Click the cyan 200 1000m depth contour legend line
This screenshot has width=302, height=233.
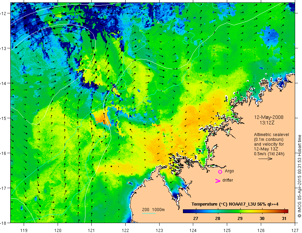[x=149, y=213]
